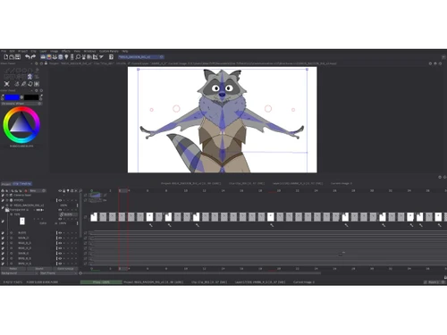Click the wrench marker beneath the frame 6 cell
Image resolution: width=447 pixels, height=335 pixels.
(x=151, y=225)
